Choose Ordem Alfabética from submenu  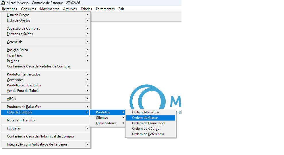point(145,112)
